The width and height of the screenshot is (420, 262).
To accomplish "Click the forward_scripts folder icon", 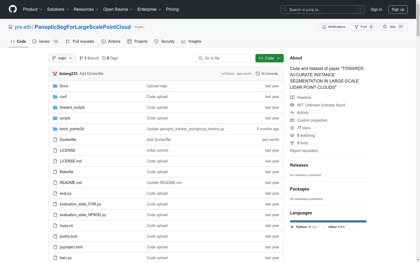I will click(x=55, y=107).
